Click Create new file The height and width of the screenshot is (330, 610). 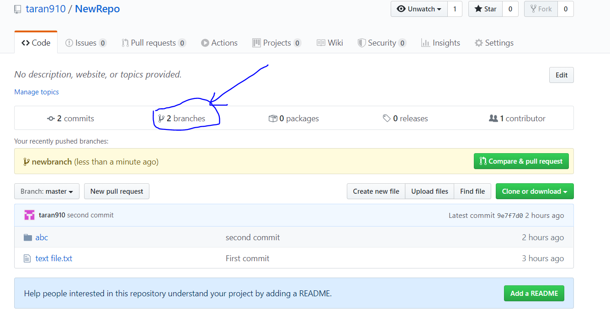pyautogui.click(x=376, y=191)
